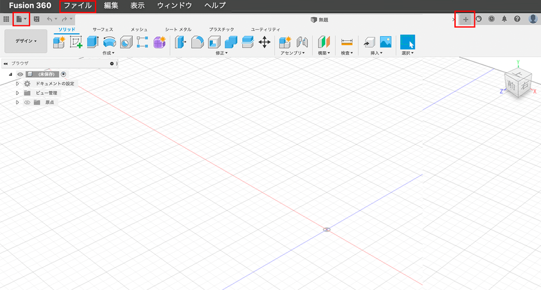Select the Extrude tool

pyautogui.click(x=93, y=42)
